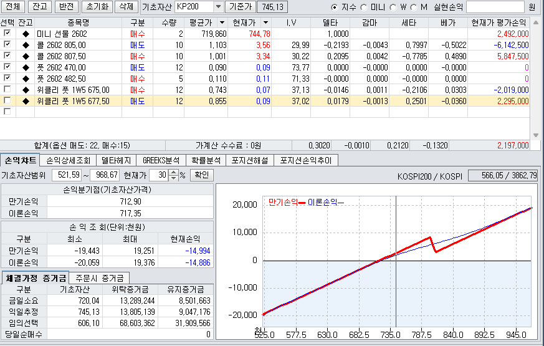Click the diamond icon for 콜 2602 805.00
544x346 pixels.
coord(26,45)
